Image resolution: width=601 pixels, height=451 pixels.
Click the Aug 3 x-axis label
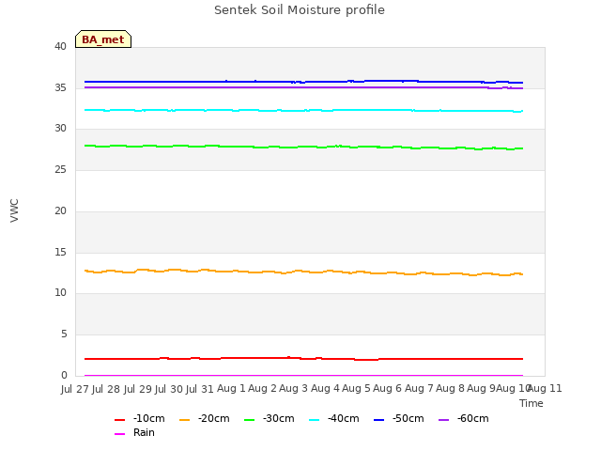point(294,389)
